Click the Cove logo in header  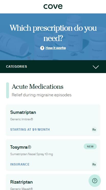53,6
